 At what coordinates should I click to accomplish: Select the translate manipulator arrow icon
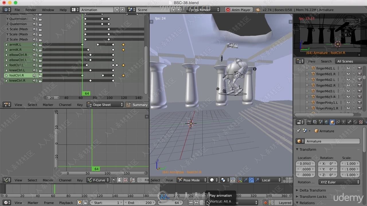pyautogui.click(x=245, y=180)
